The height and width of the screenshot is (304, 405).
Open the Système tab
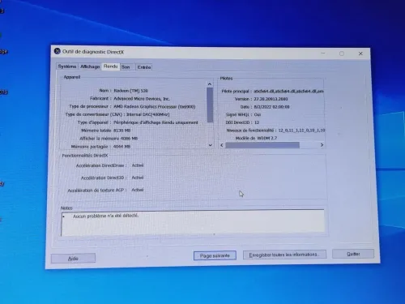(67, 66)
